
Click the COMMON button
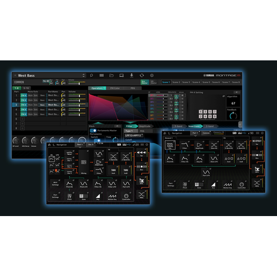pyautogui.click(x=19, y=82)
